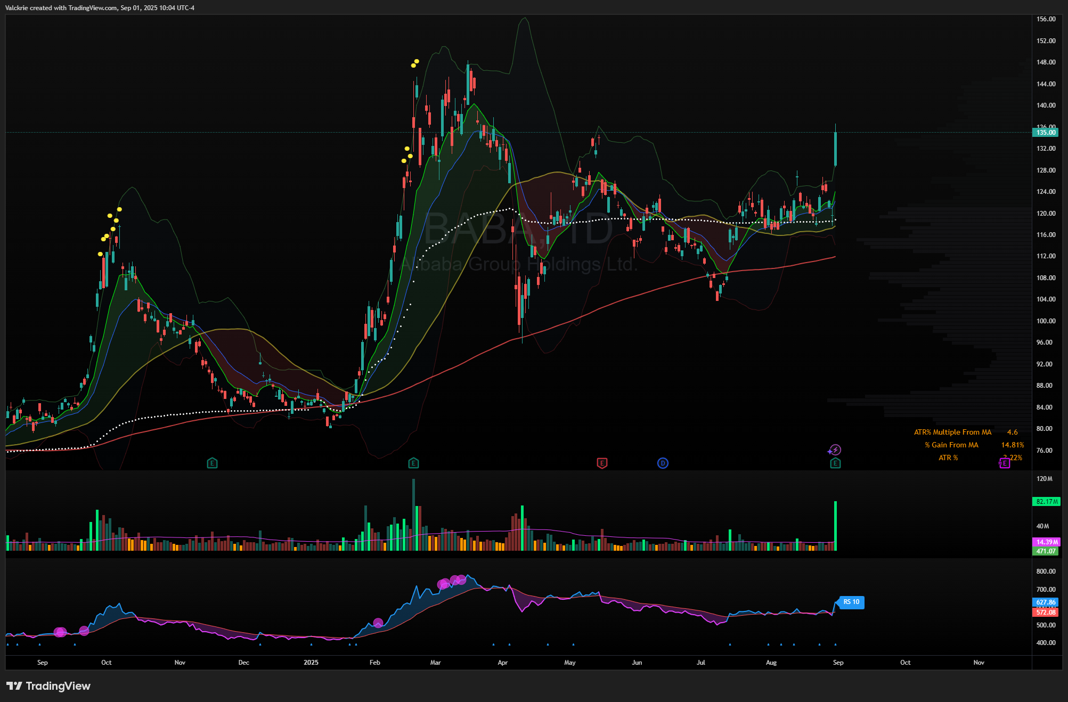Click ATR% Multiple From MA text

pyautogui.click(x=952, y=432)
